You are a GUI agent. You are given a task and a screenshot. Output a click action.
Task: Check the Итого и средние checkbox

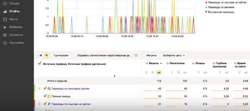tap(45, 81)
